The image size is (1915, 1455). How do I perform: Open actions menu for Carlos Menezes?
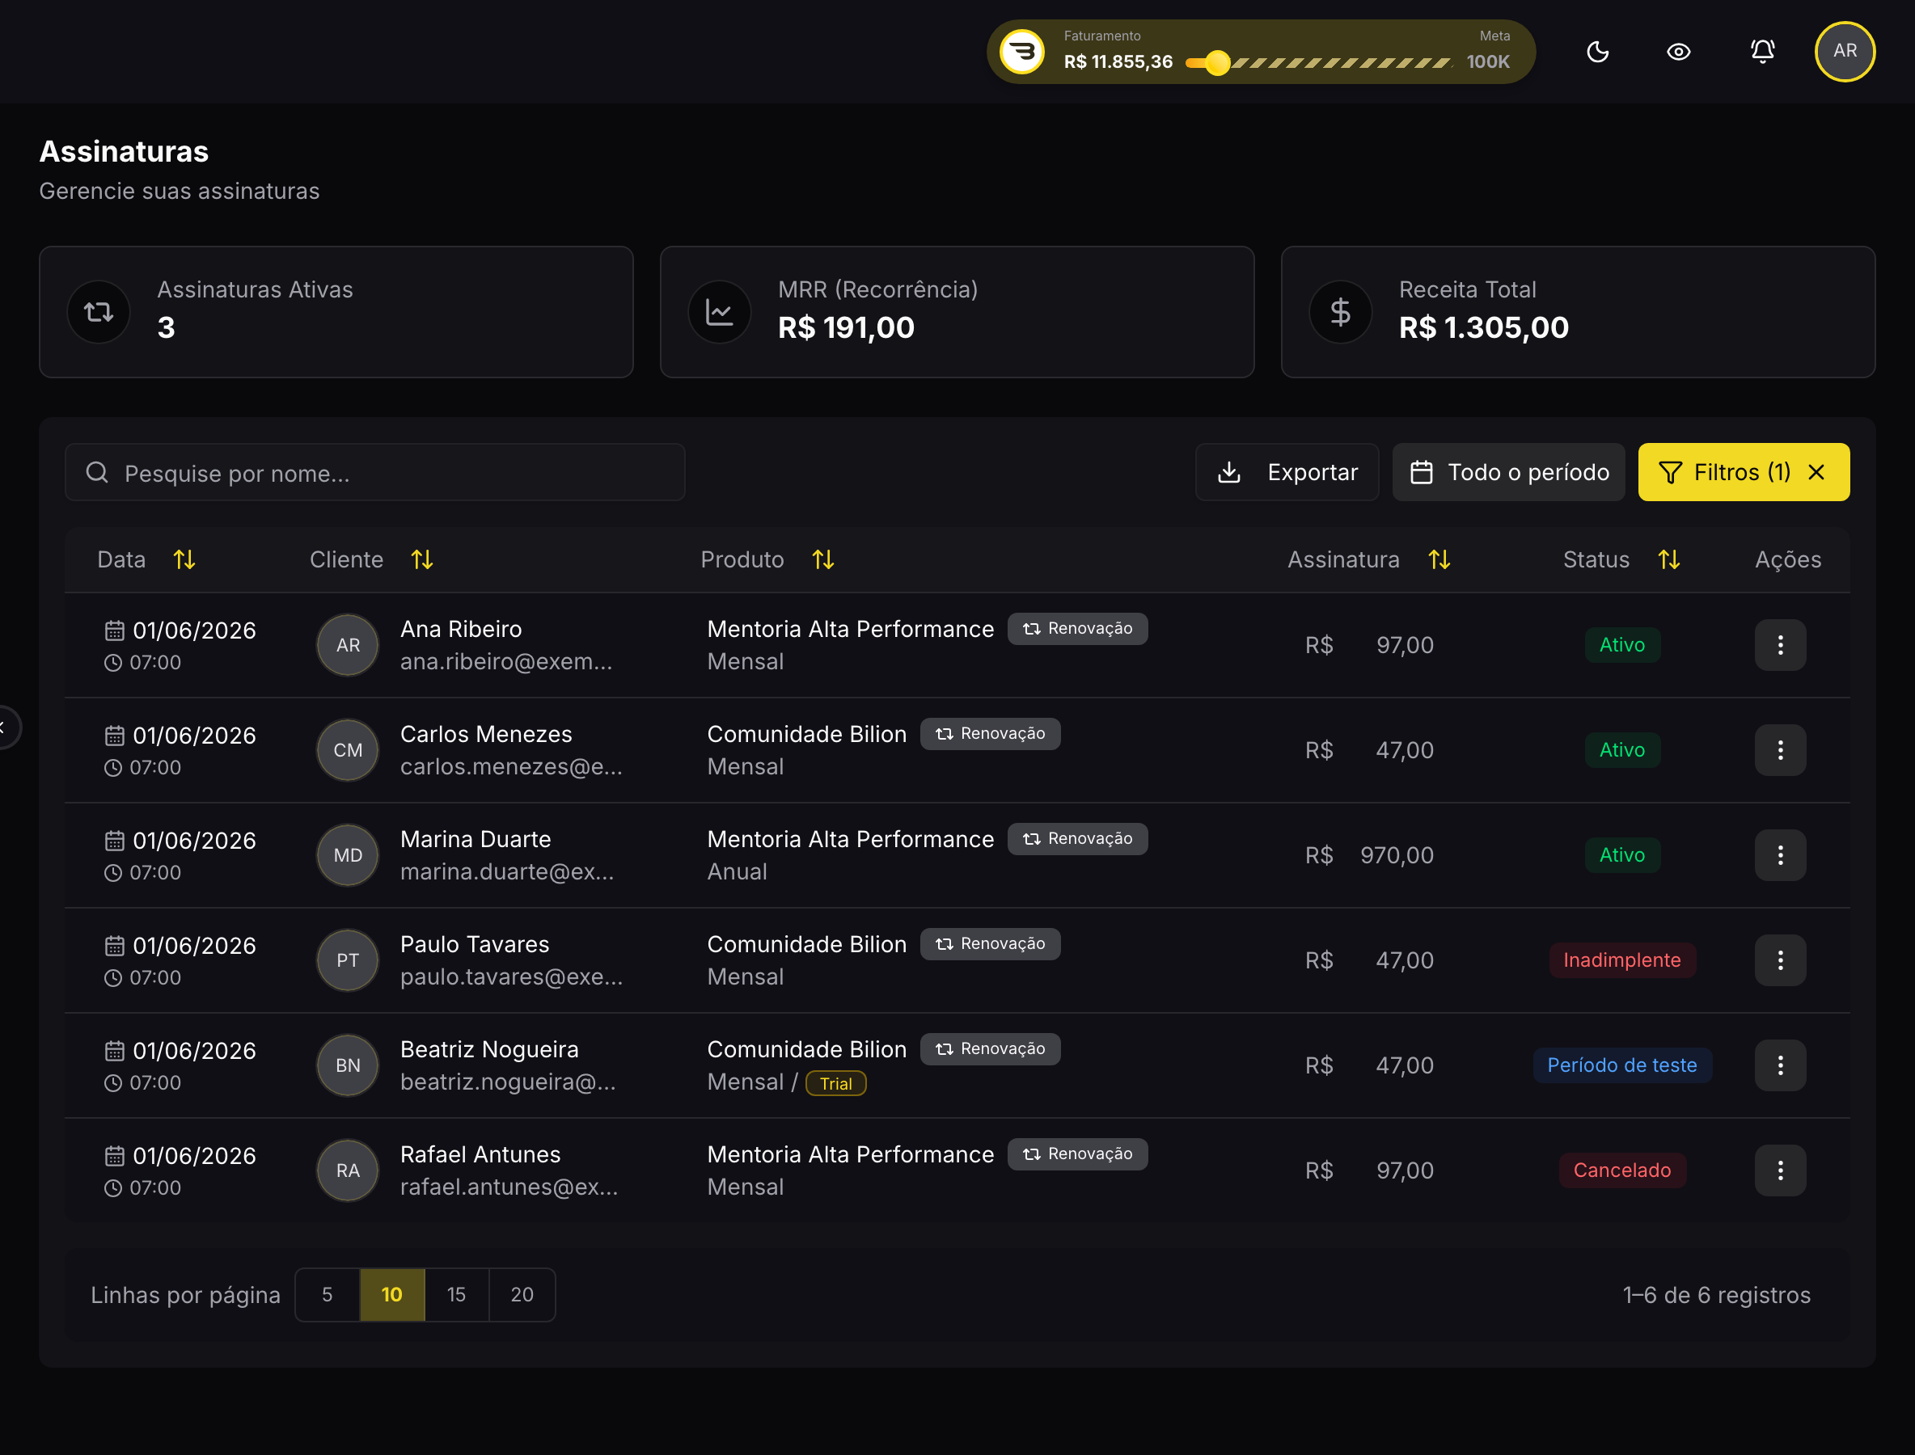(x=1780, y=750)
